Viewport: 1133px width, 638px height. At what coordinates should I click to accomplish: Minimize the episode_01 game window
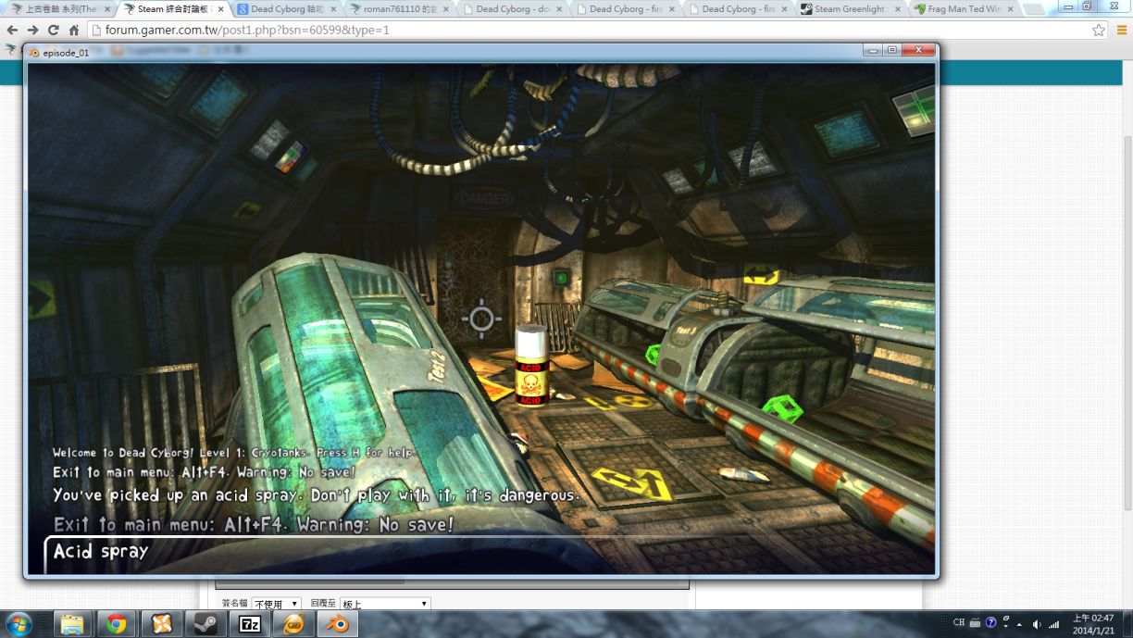click(872, 50)
